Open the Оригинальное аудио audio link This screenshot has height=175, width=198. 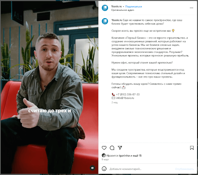tap(123, 10)
